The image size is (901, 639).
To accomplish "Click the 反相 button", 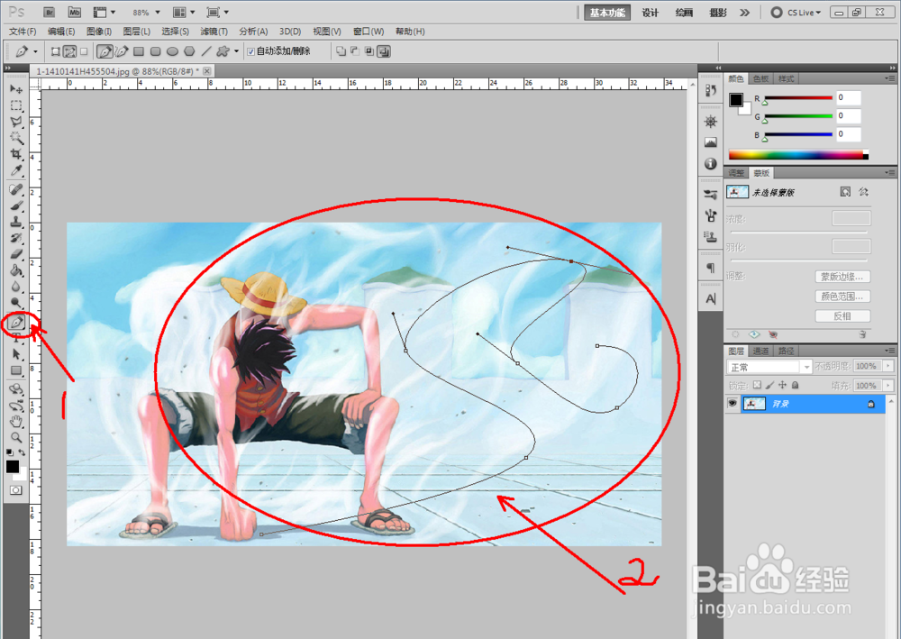I will click(x=842, y=316).
